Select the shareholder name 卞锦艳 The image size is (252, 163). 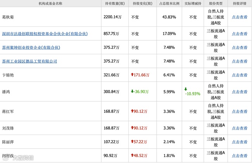[x=8, y=75]
